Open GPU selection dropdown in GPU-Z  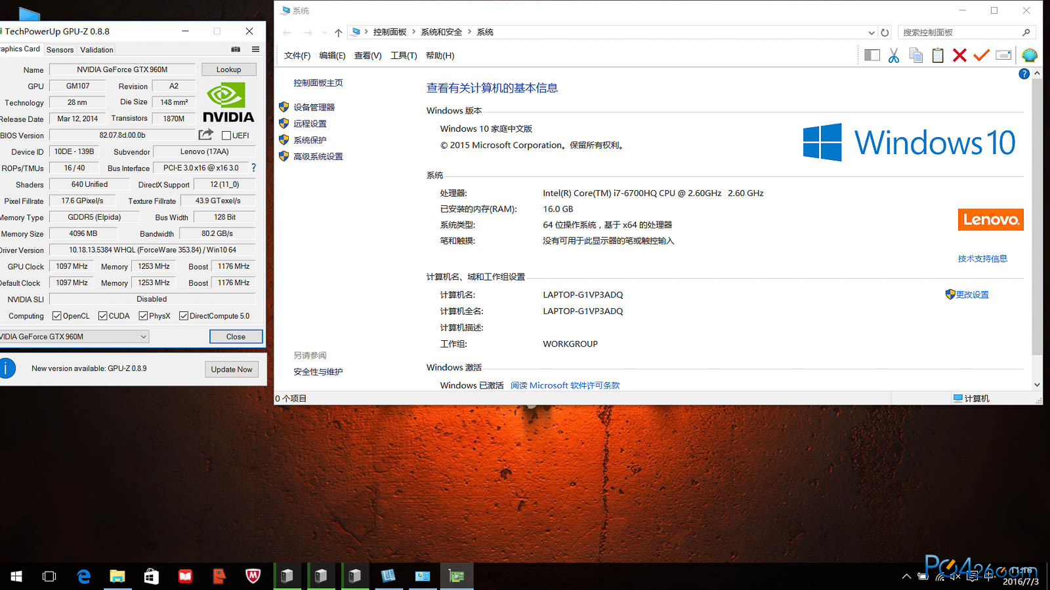click(x=143, y=336)
